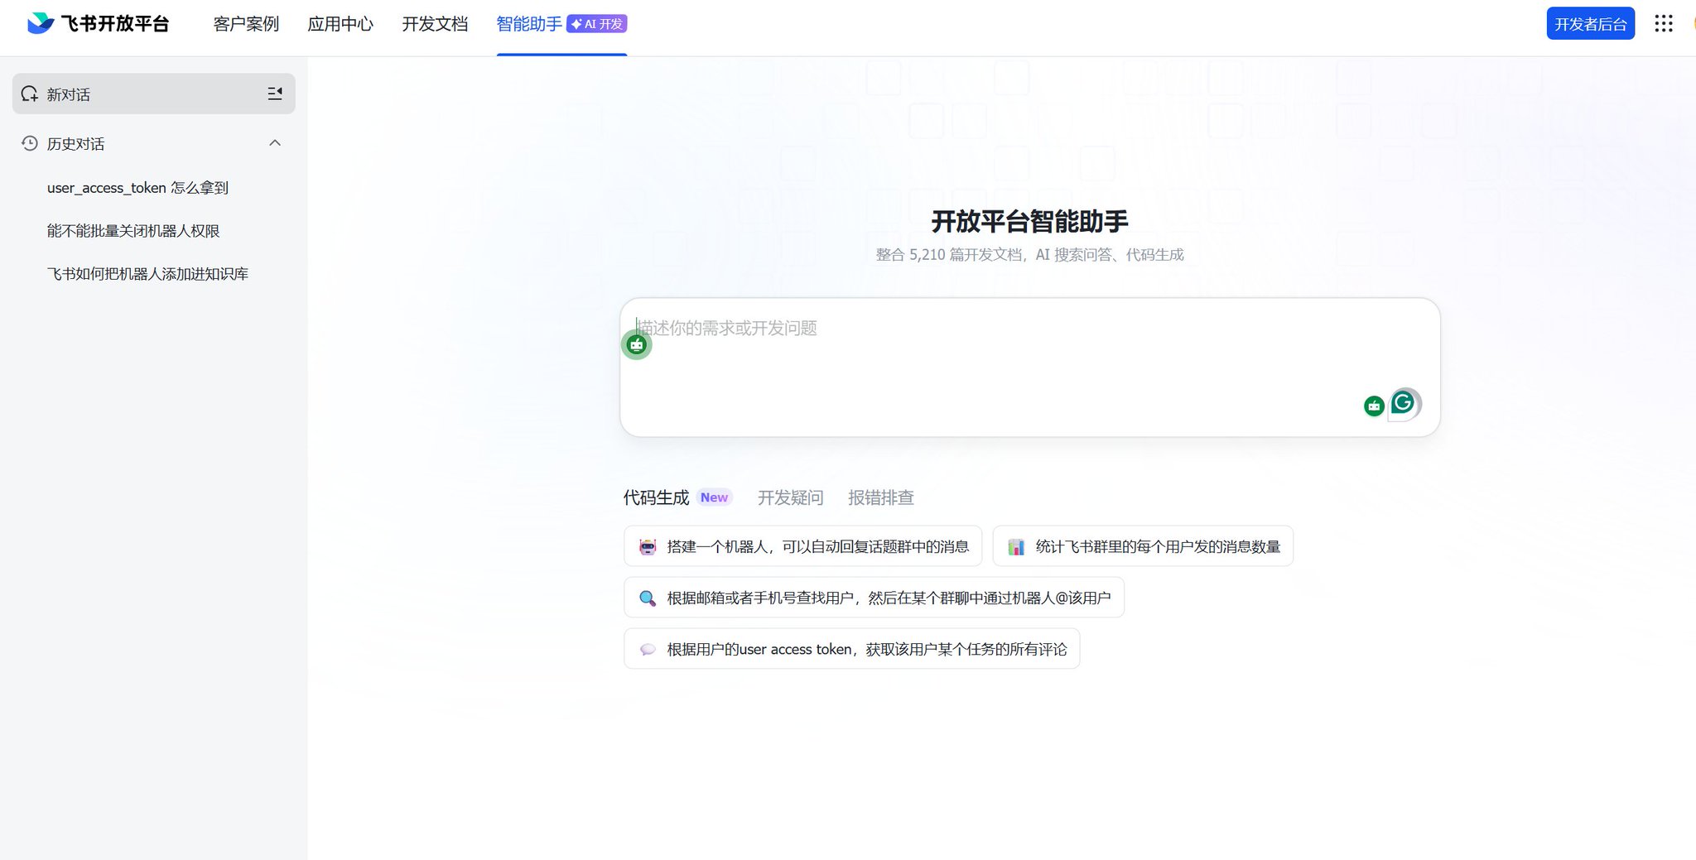
Task: Choose suggestion 根据邮箱或者手机号查找用户
Action: tap(874, 598)
